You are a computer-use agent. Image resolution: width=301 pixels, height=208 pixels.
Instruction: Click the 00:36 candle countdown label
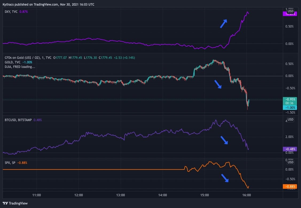(290, 103)
